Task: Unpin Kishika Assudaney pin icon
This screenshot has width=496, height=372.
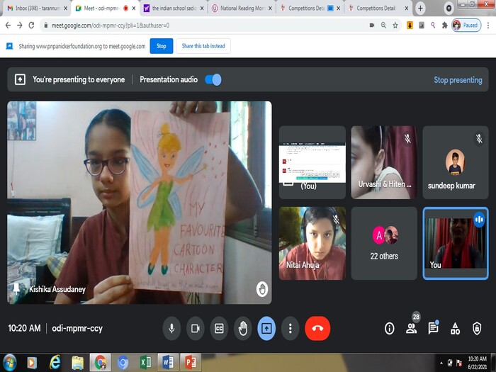Action: click(16, 289)
